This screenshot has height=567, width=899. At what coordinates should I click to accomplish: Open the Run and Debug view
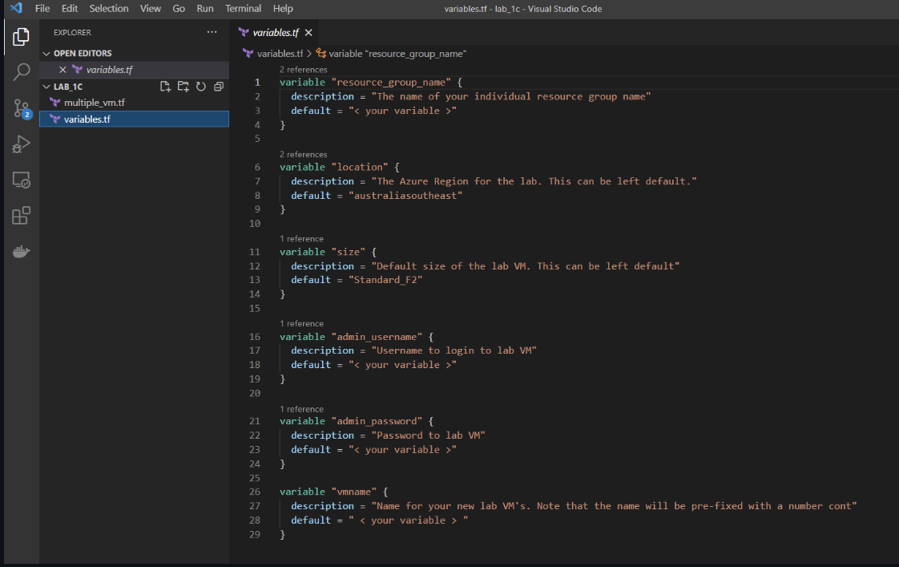pos(21,144)
